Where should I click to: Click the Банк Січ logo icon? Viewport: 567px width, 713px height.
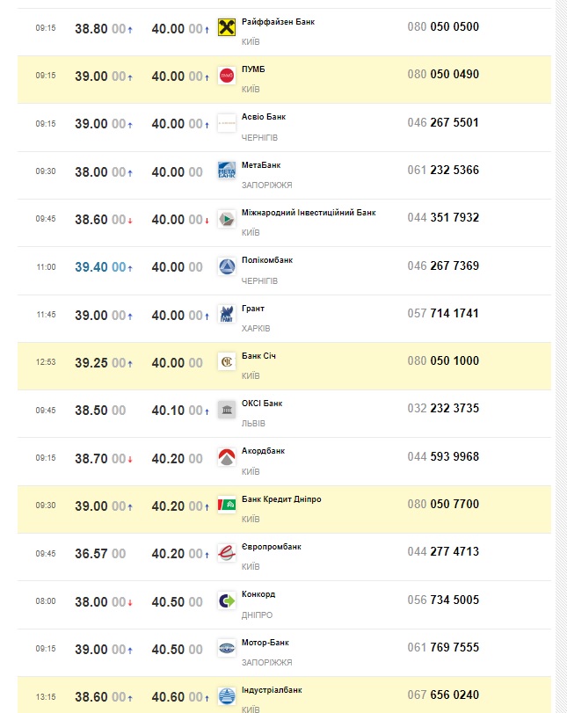point(227,361)
